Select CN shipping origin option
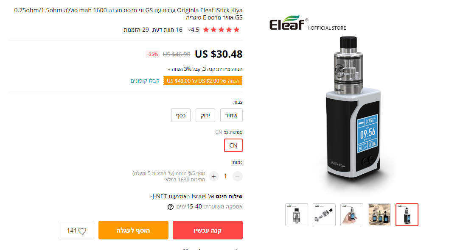The height and width of the screenshot is (250, 463). 233,145
